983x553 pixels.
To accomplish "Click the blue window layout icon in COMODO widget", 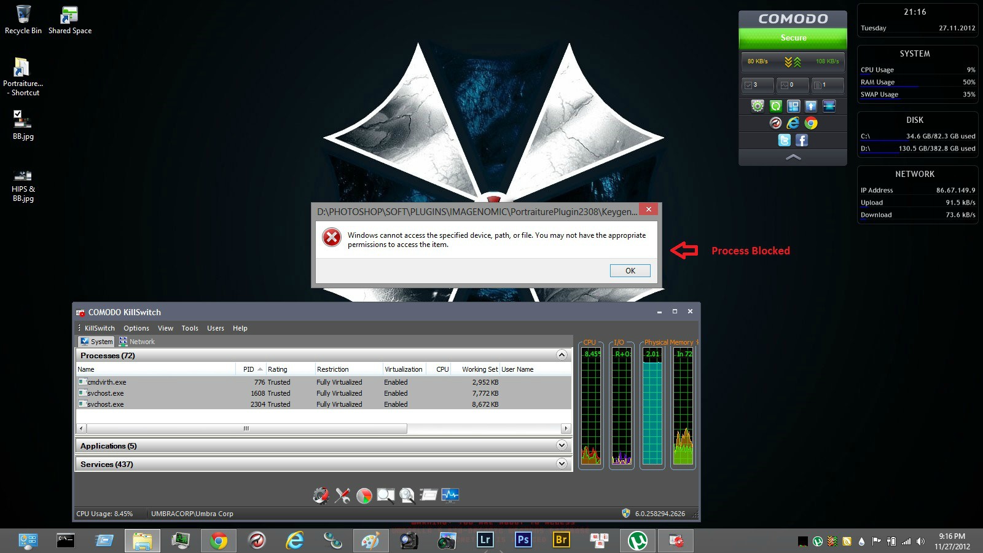I will coord(794,106).
